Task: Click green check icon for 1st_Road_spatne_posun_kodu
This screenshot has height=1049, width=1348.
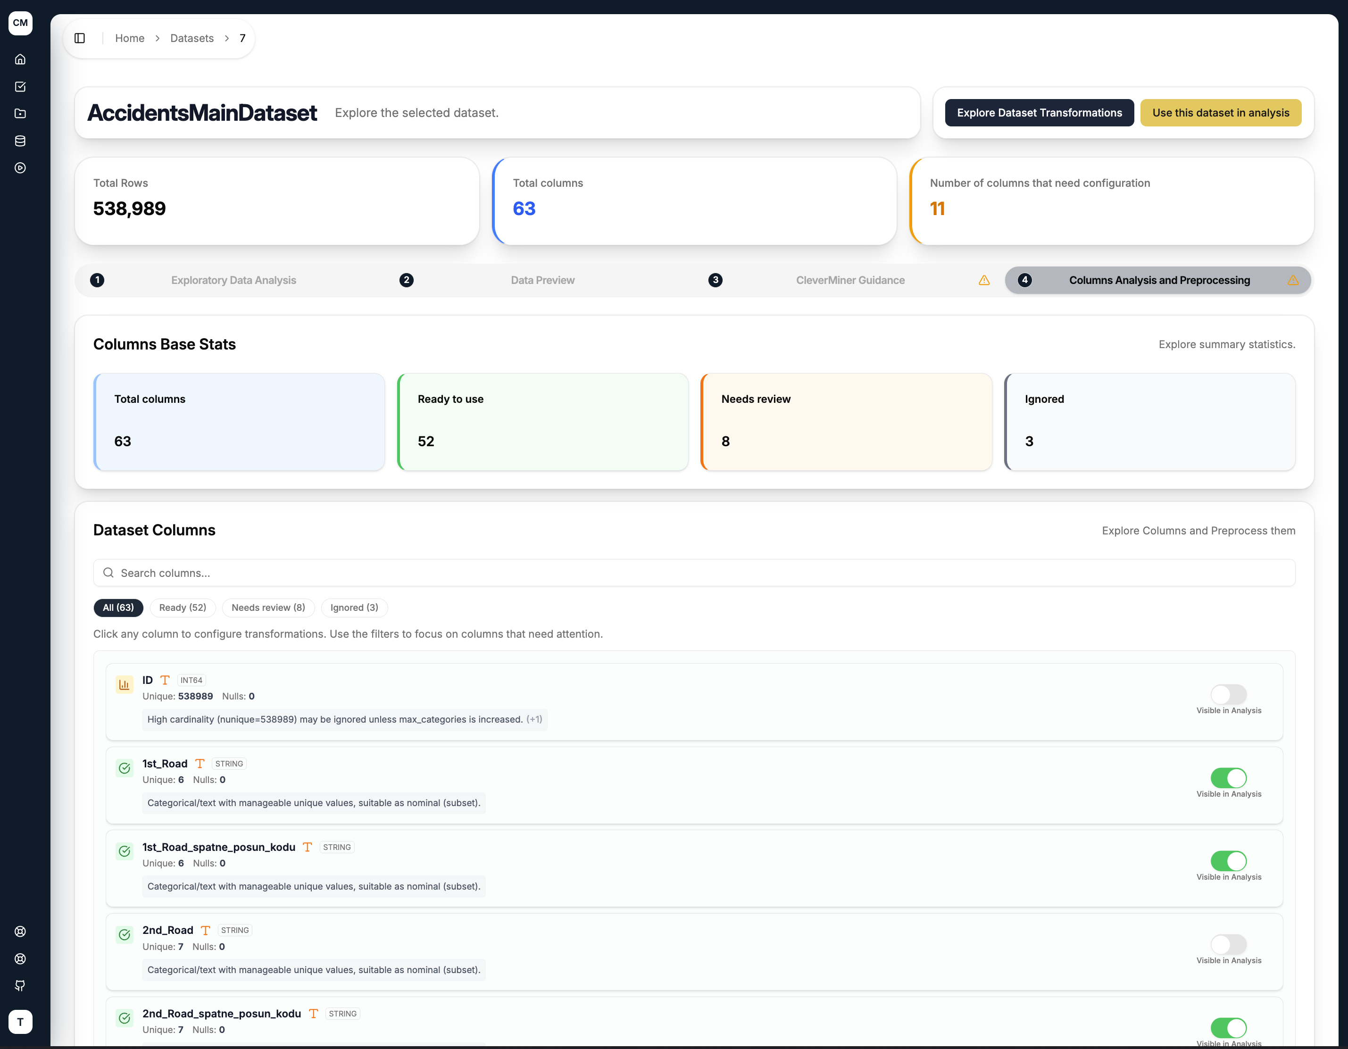Action: click(125, 851)
